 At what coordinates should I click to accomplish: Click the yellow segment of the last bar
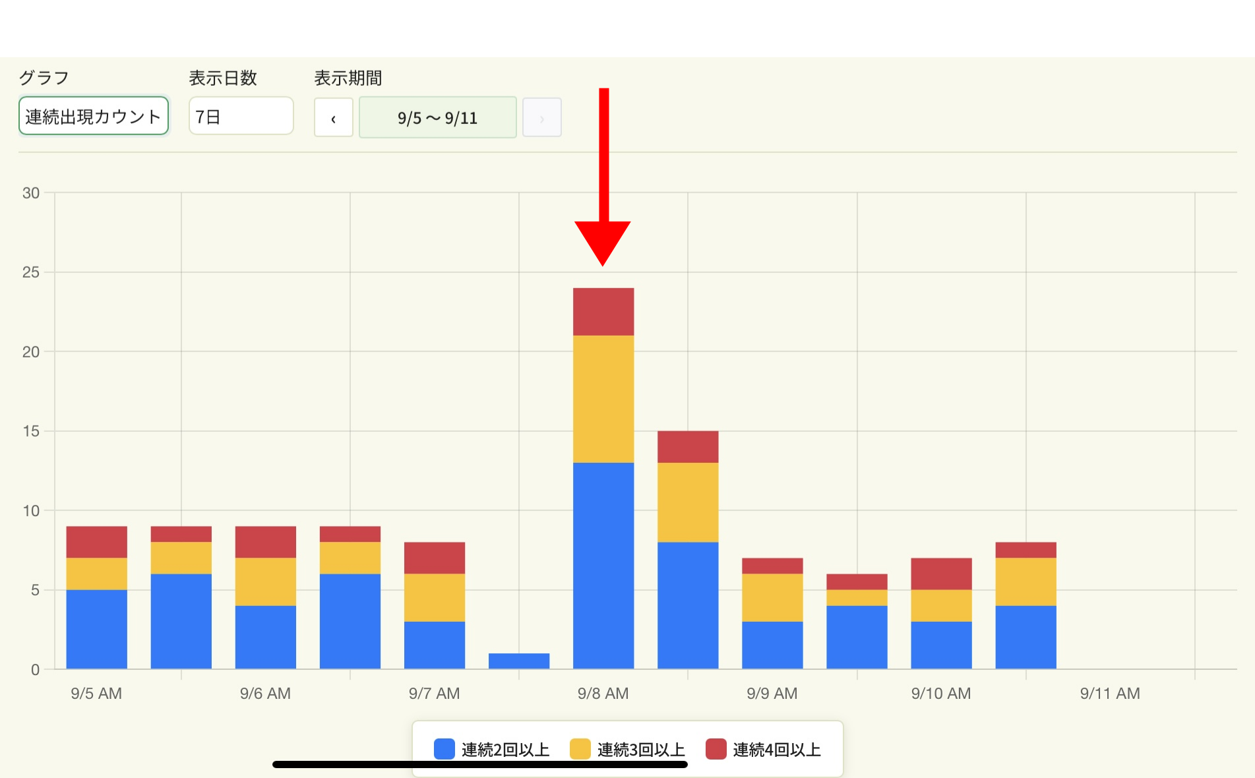(x=1025, y=582)
